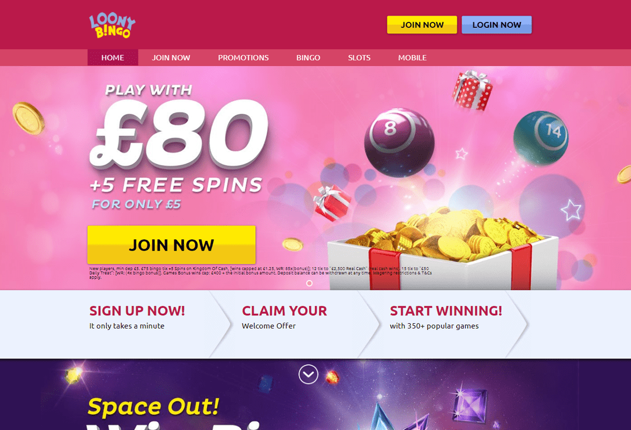631x430 pixels.
Task: Click the Loony Bingo logo
Action: [x=112, y=25]
